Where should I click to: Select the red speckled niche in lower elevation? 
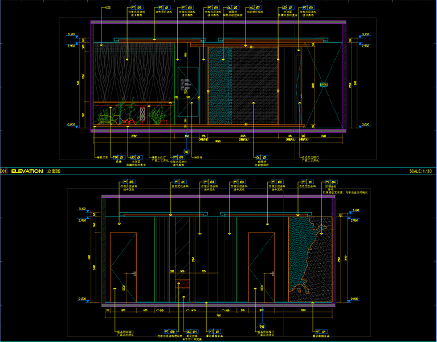(182, 284)
